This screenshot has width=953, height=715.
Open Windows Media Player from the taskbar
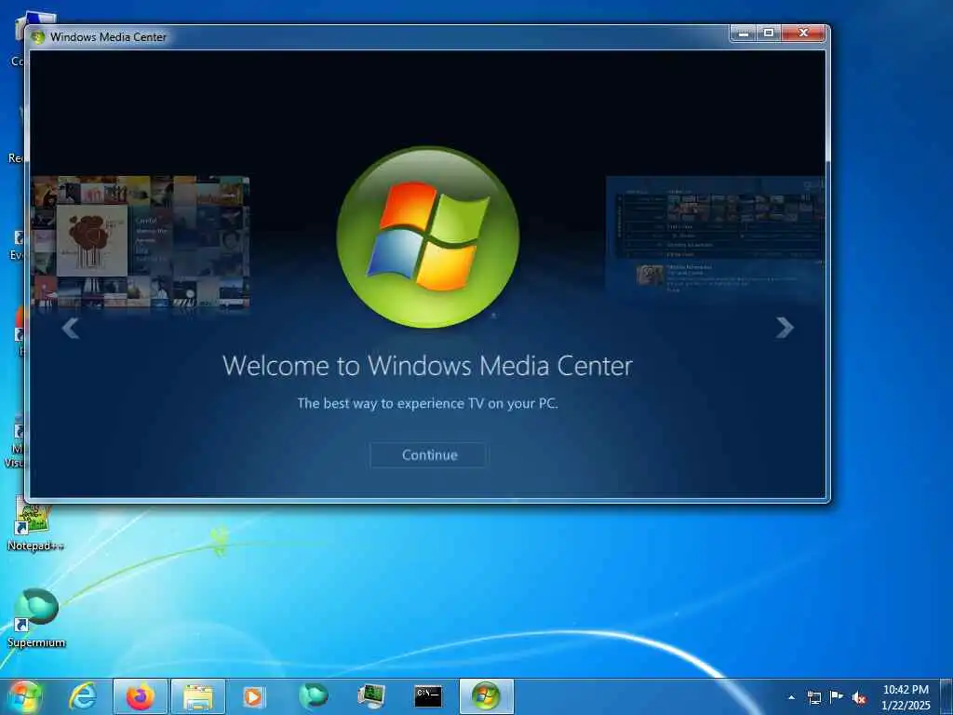point(253,696)
